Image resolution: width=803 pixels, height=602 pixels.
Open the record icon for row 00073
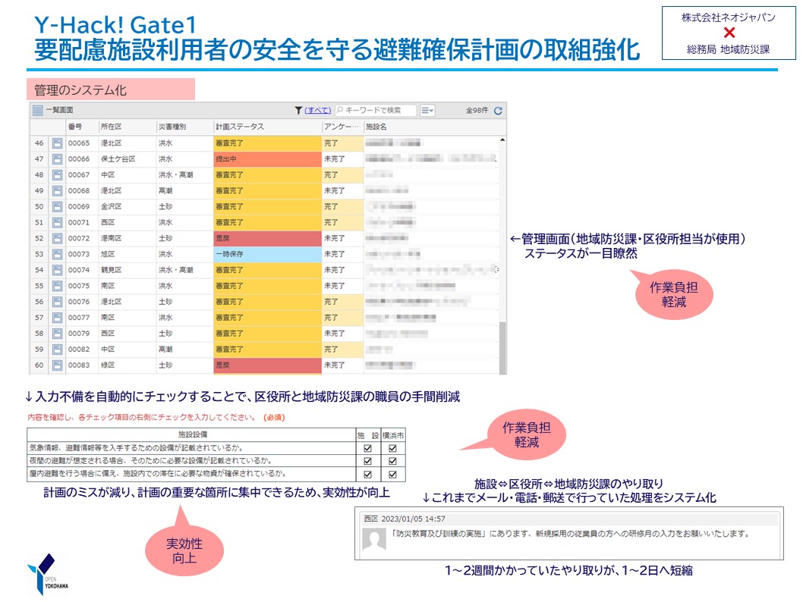click(58, 254)
